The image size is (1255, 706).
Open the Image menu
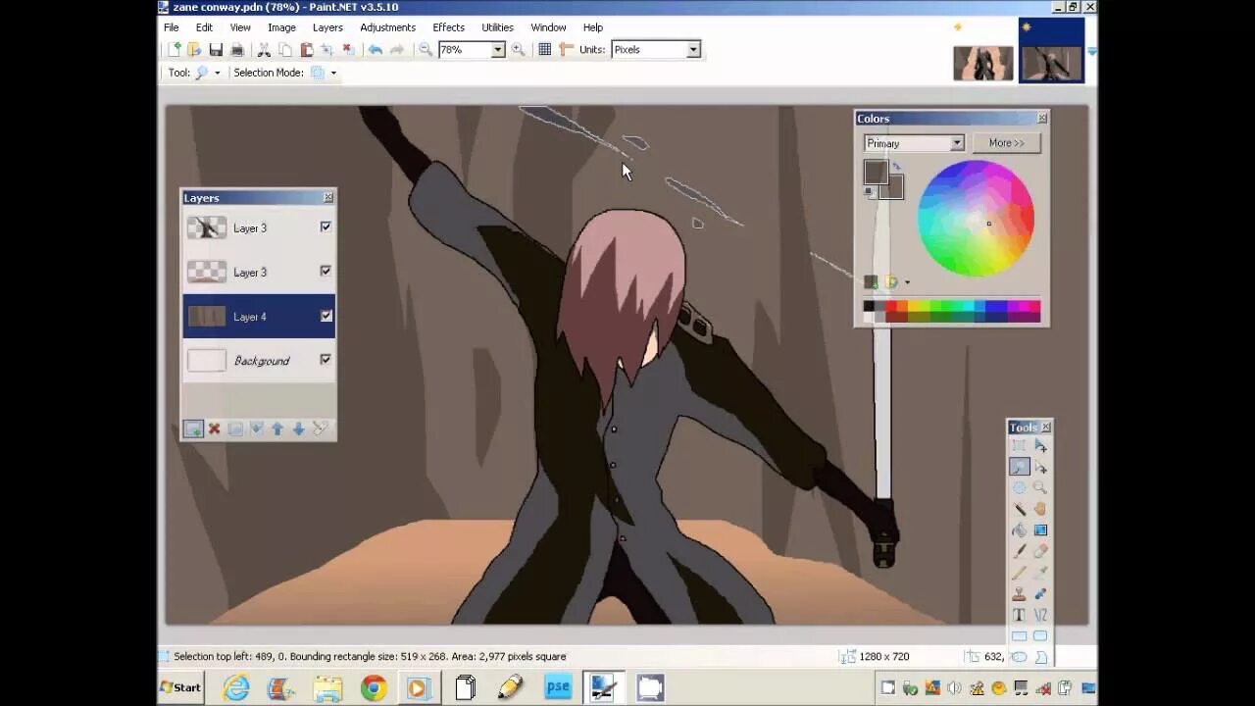281,27
